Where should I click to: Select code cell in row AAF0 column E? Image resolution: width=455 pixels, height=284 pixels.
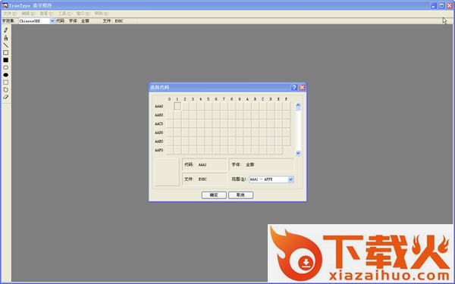(278, 150)
